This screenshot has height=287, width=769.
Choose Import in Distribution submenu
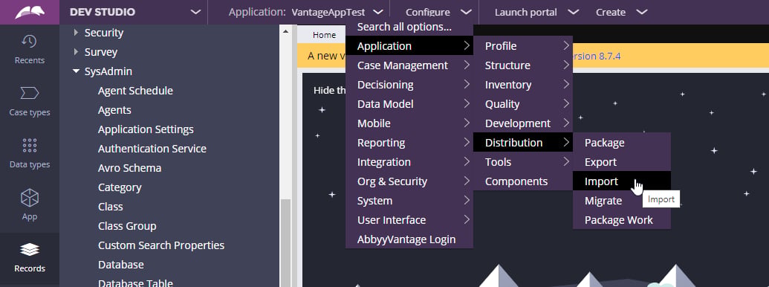click(x=621, y=181)
